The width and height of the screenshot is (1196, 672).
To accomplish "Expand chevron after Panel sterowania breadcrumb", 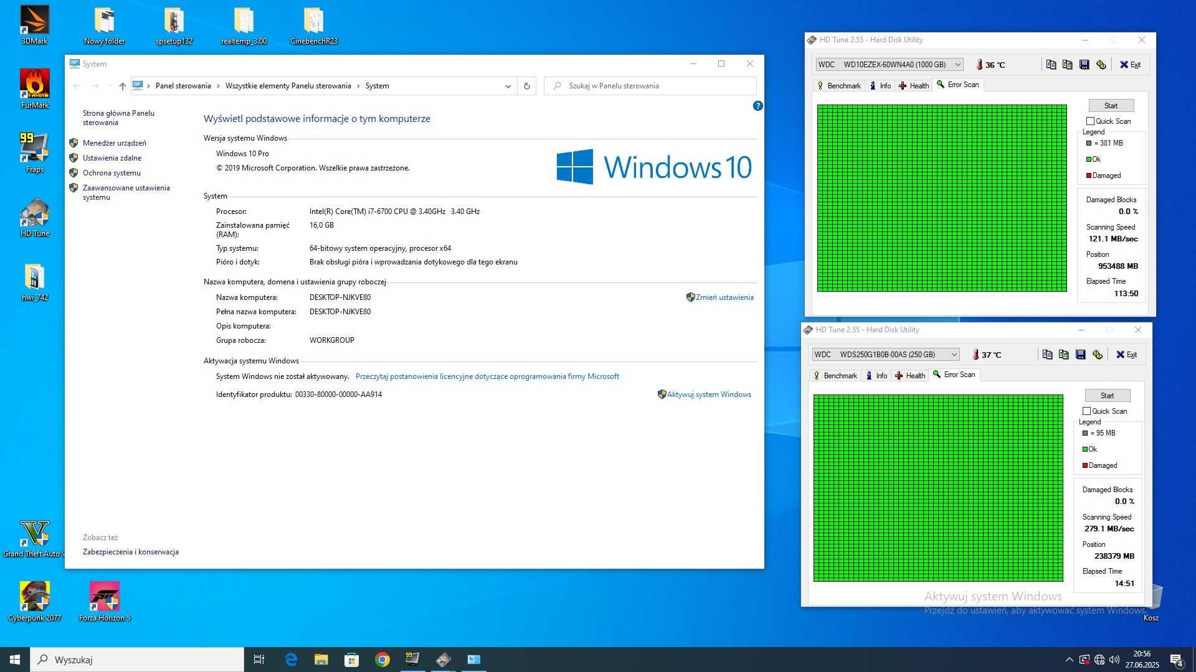I will pyautogui.click(x=218, y=86).
